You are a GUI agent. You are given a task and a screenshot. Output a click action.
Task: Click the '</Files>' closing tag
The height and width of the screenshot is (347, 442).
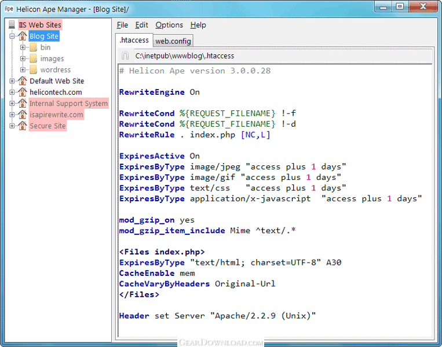point(139,294)
